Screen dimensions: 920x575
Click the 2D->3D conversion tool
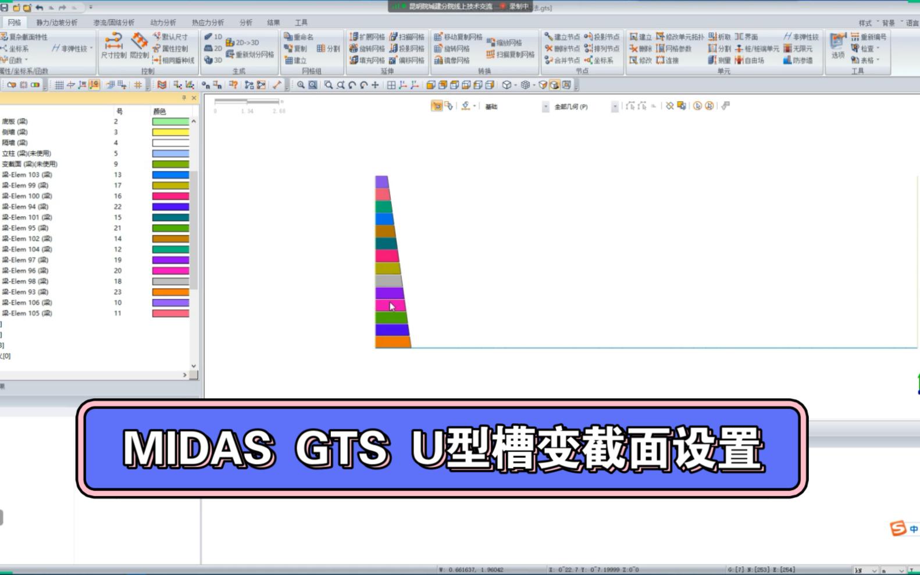[243, 42]
